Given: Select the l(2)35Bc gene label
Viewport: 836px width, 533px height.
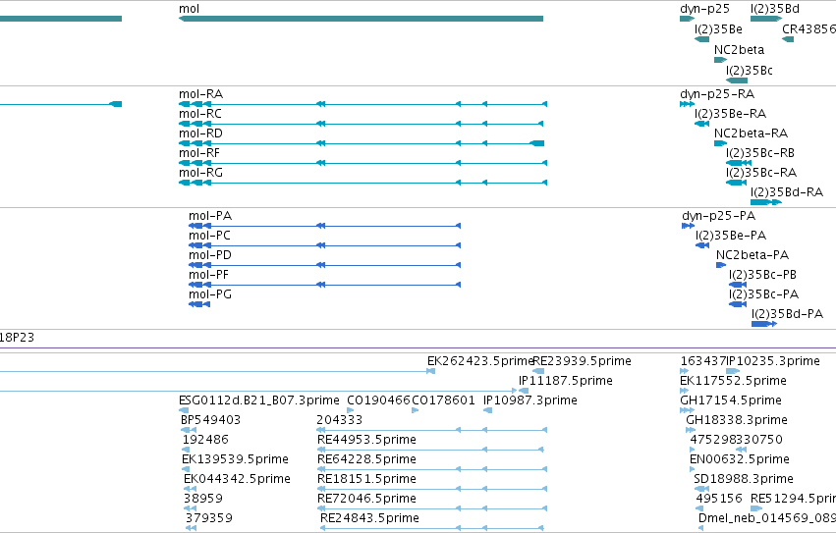Looking at the screenshot, I should click(750, 71).
